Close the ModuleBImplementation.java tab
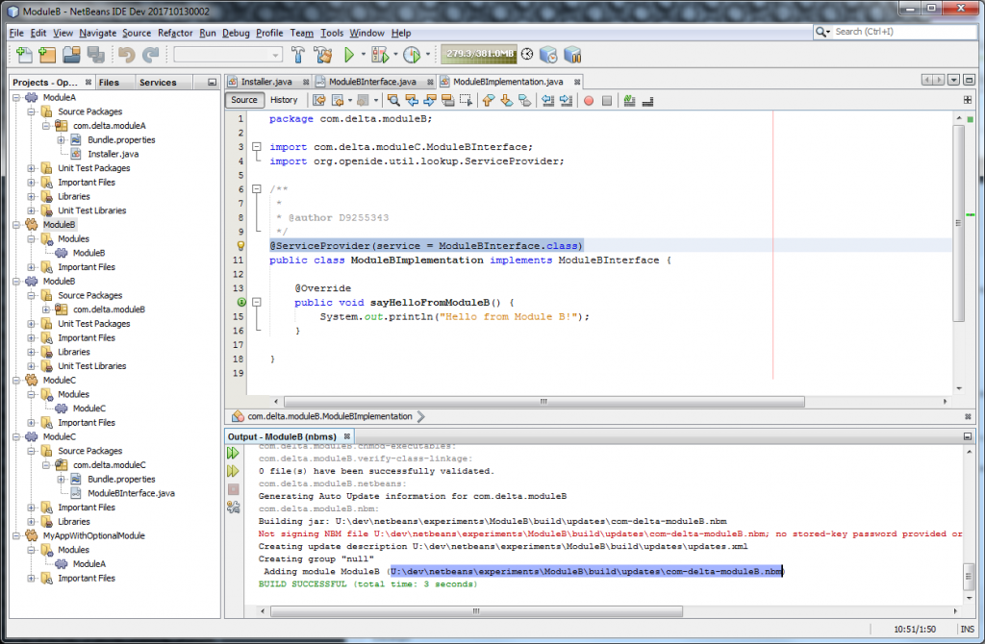This screenshot has width=985, height=644. click(577, 83)
